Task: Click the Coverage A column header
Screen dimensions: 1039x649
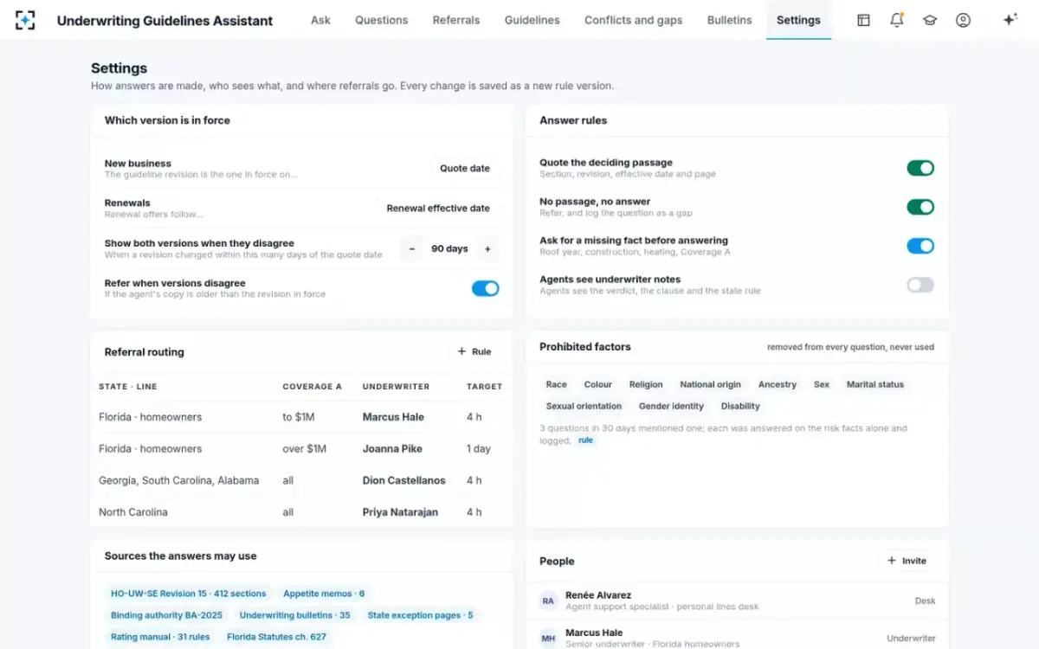Action: point(312,387)
